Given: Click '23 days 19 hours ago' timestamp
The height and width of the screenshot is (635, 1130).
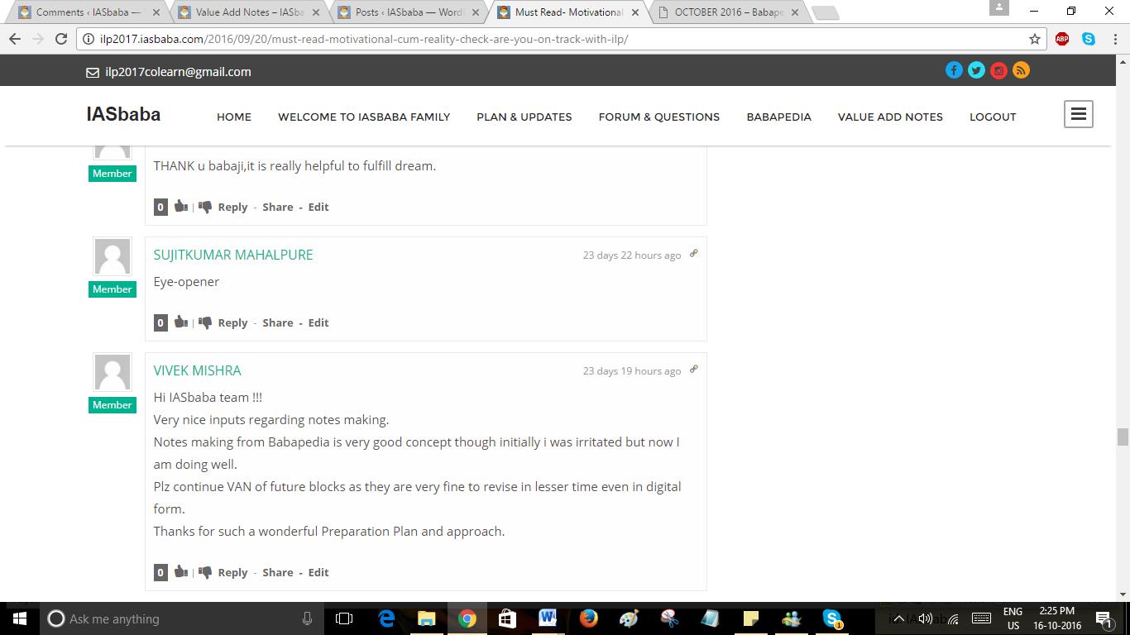Looking at the screenshot, I should [632, 370].
